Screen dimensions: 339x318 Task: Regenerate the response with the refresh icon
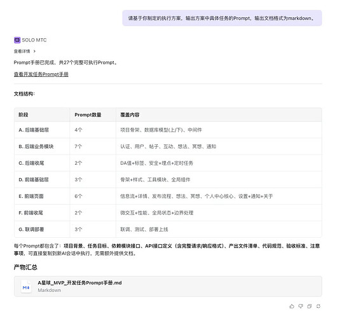(x=318, y=306)
